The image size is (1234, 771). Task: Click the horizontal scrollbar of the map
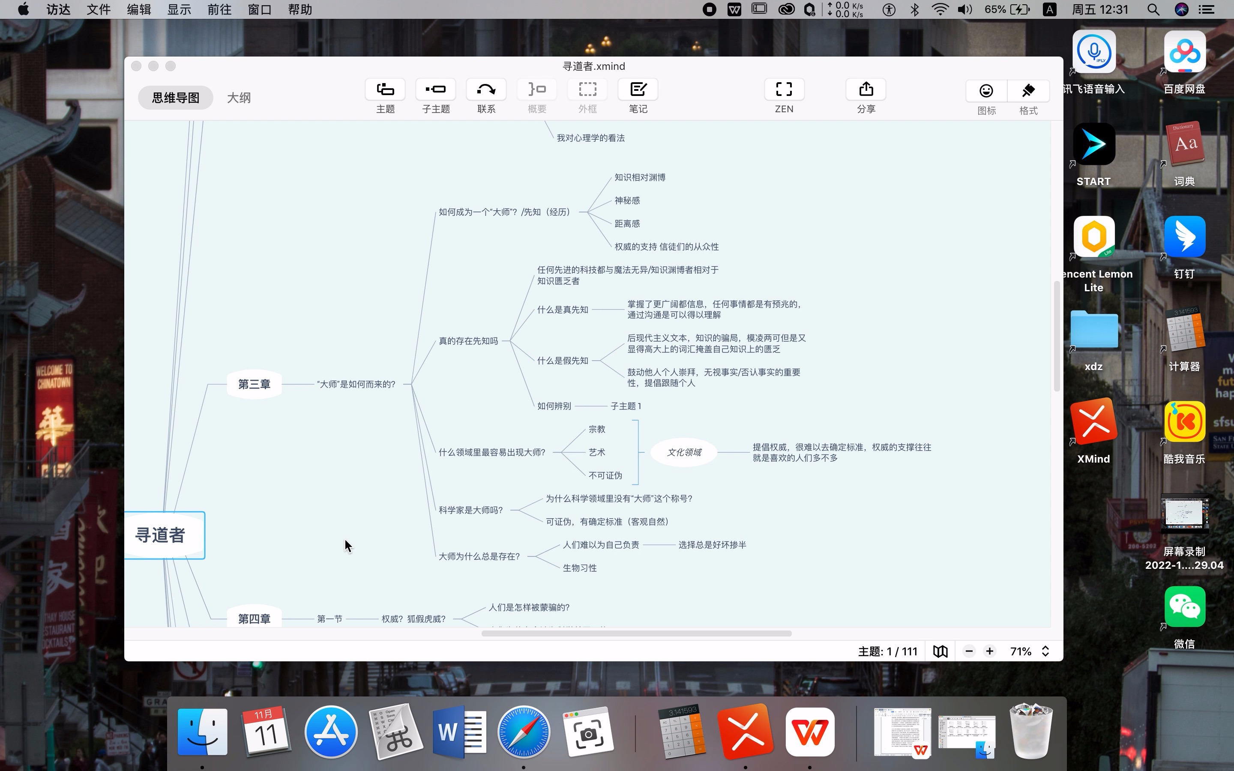point(636,634)
